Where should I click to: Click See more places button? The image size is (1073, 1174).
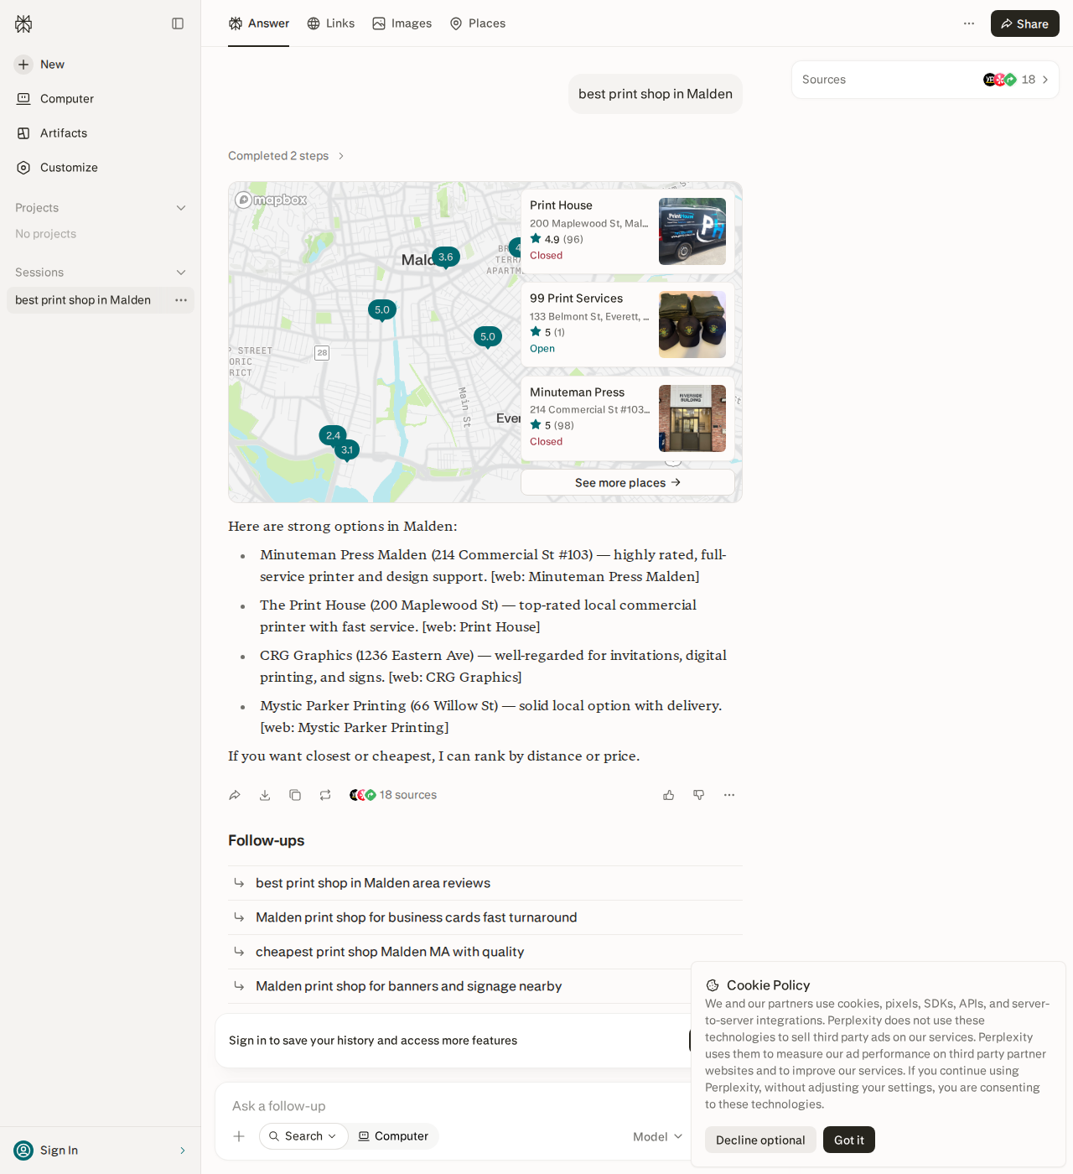coord(628,482)
